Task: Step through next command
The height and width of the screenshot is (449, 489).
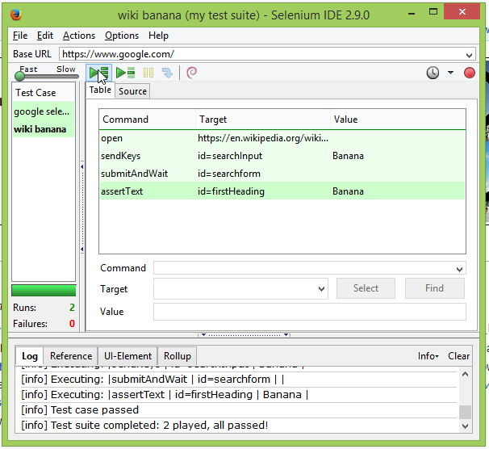Action: 168,73
